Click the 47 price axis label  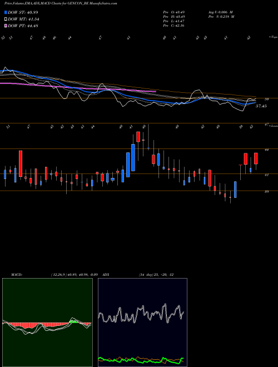pos(266,125)
